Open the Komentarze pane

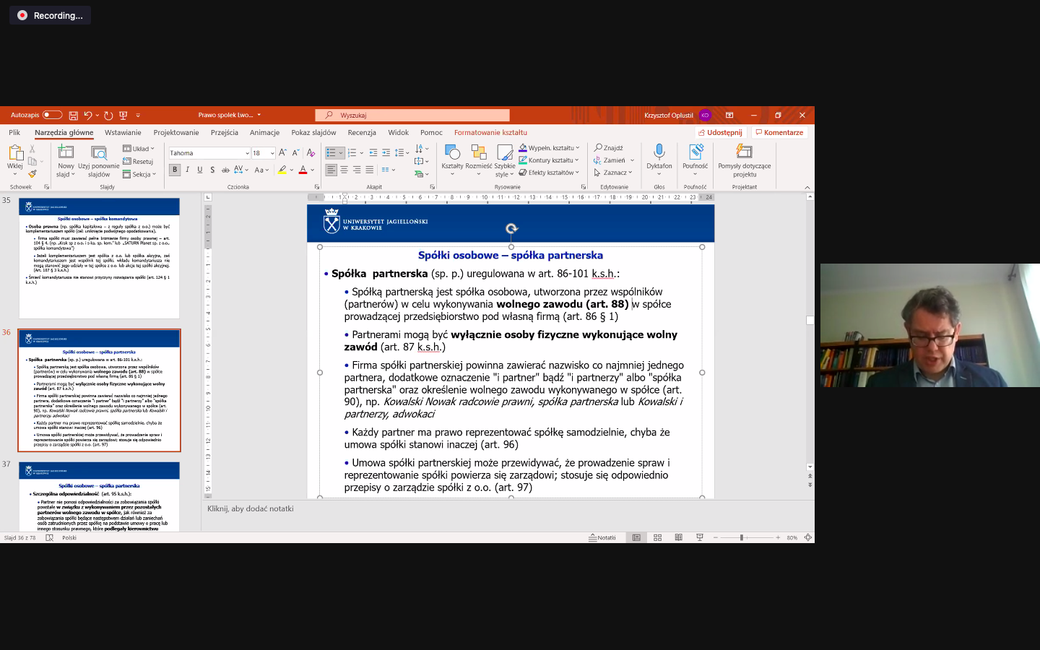tap(779, 132)
